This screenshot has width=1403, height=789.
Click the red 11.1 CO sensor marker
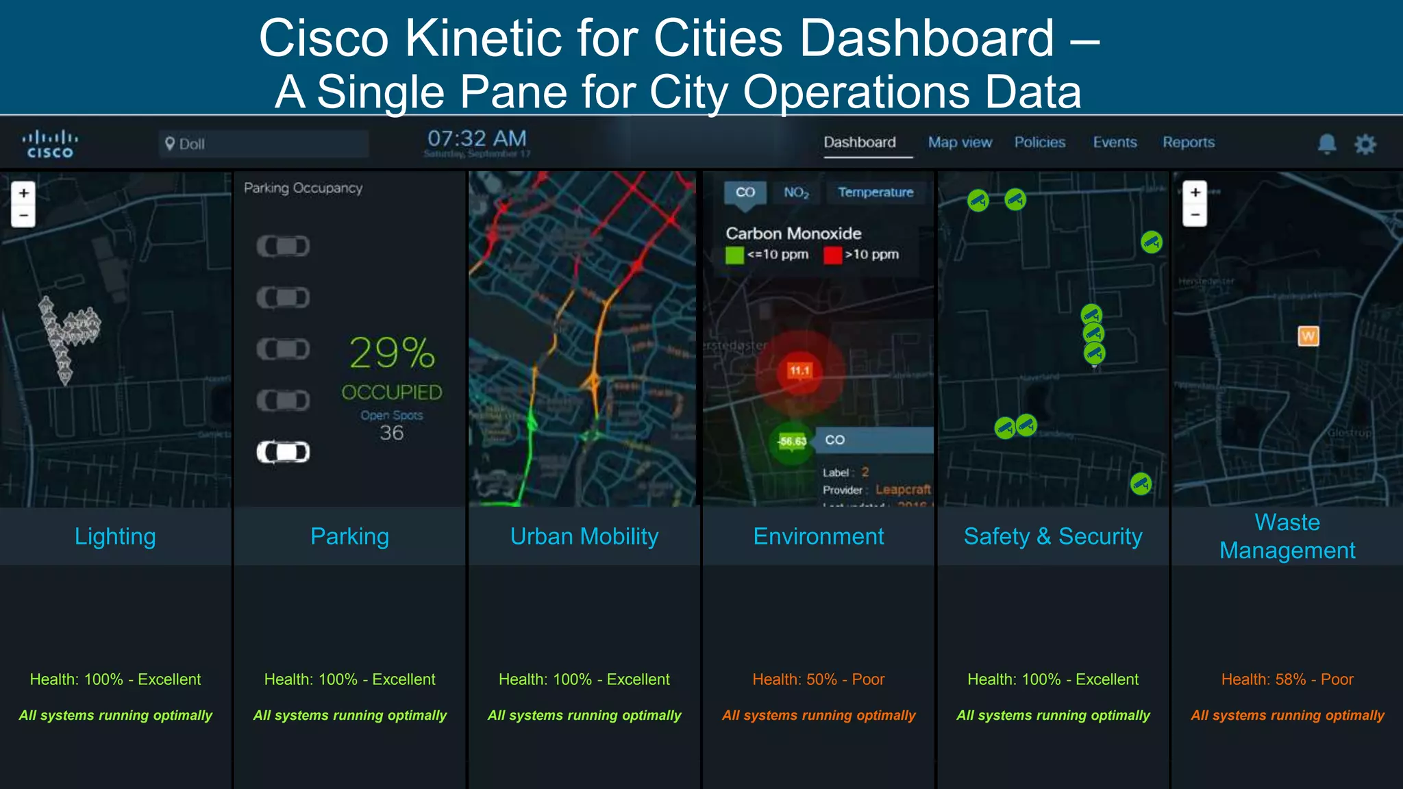799,371
